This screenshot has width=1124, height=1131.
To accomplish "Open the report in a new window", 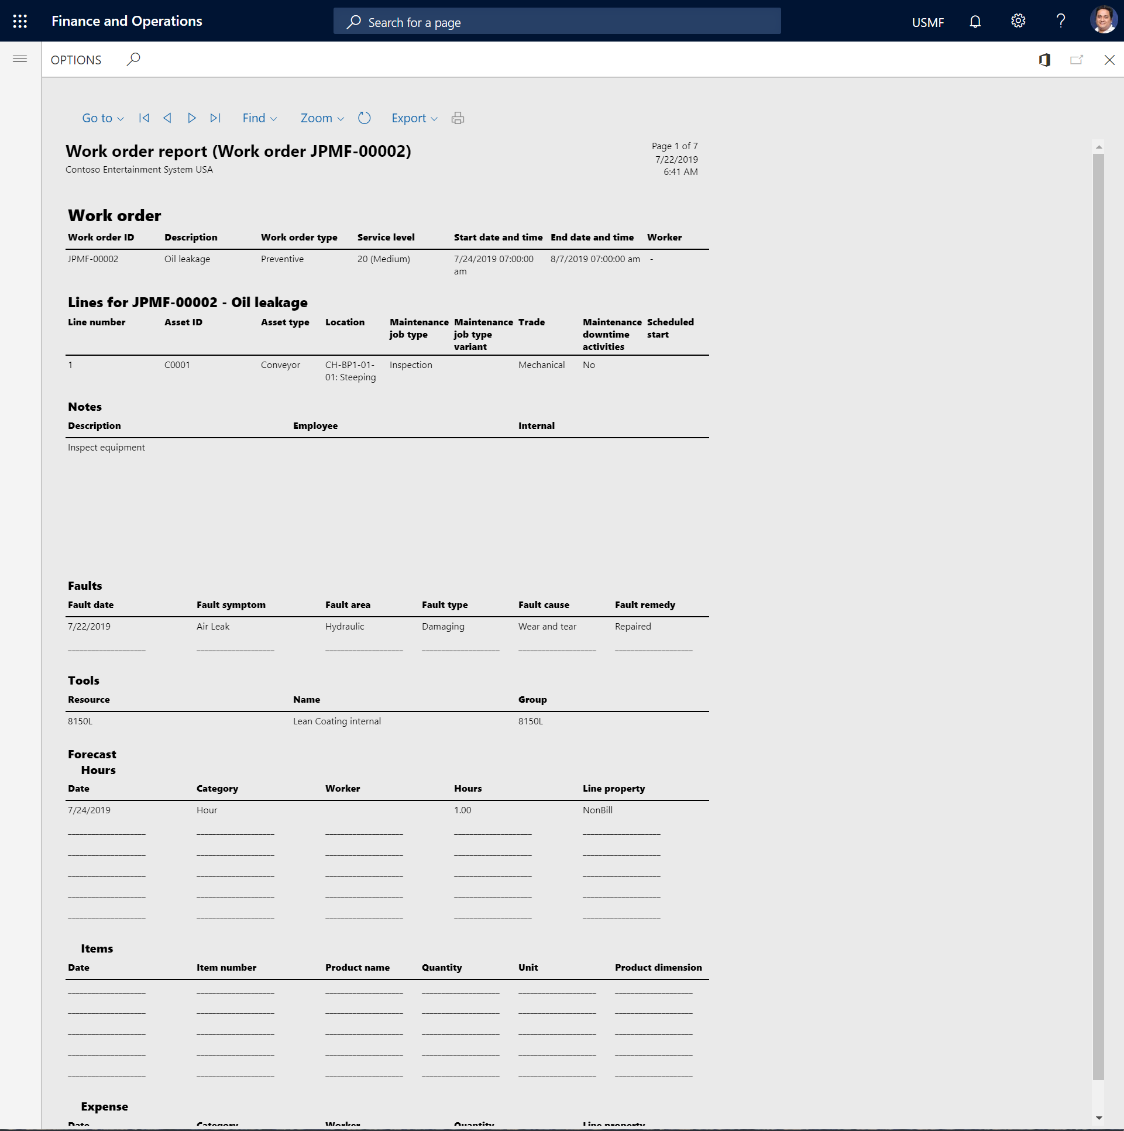I will coord(1077,60).
